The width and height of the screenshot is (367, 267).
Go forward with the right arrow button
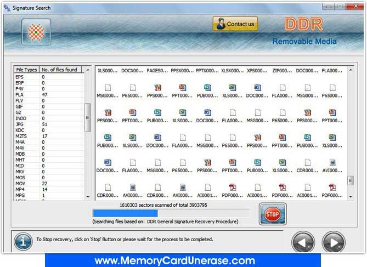tap(334, 243)
